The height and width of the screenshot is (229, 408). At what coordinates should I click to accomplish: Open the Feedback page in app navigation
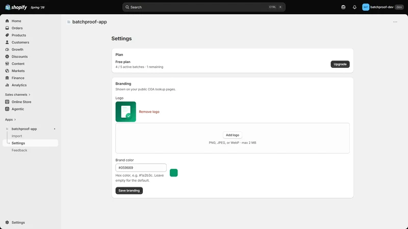pyautogui.click(x=19, y=150)
